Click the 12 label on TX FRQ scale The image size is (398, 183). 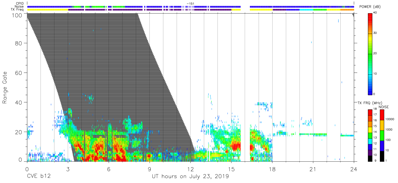tap(375, 144)
